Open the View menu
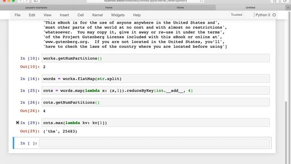The image size is (291, 164). coord(47,15)
